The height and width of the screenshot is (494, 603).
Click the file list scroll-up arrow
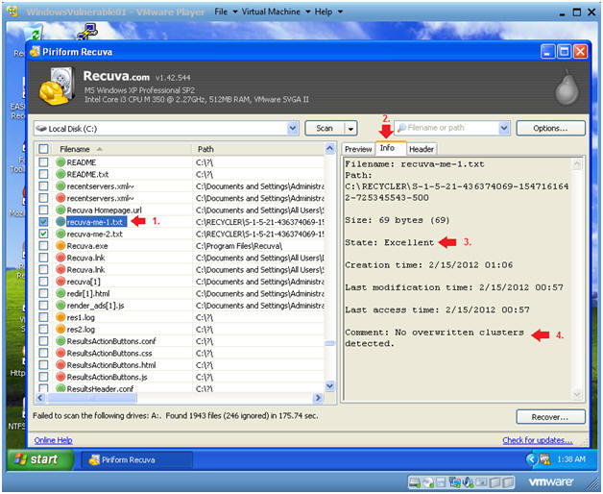(x=329, y=149)
